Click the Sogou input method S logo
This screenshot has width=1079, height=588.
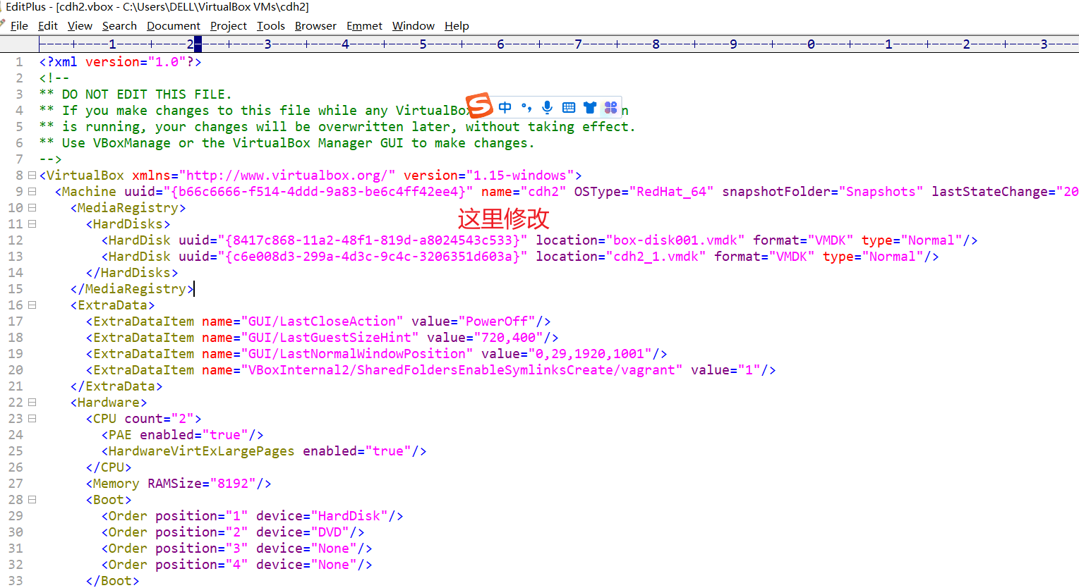click(479, 106)
